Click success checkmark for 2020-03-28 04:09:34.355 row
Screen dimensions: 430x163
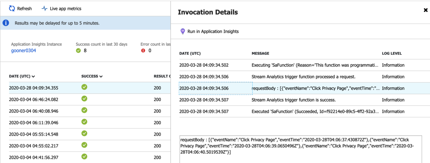(85, 87)
